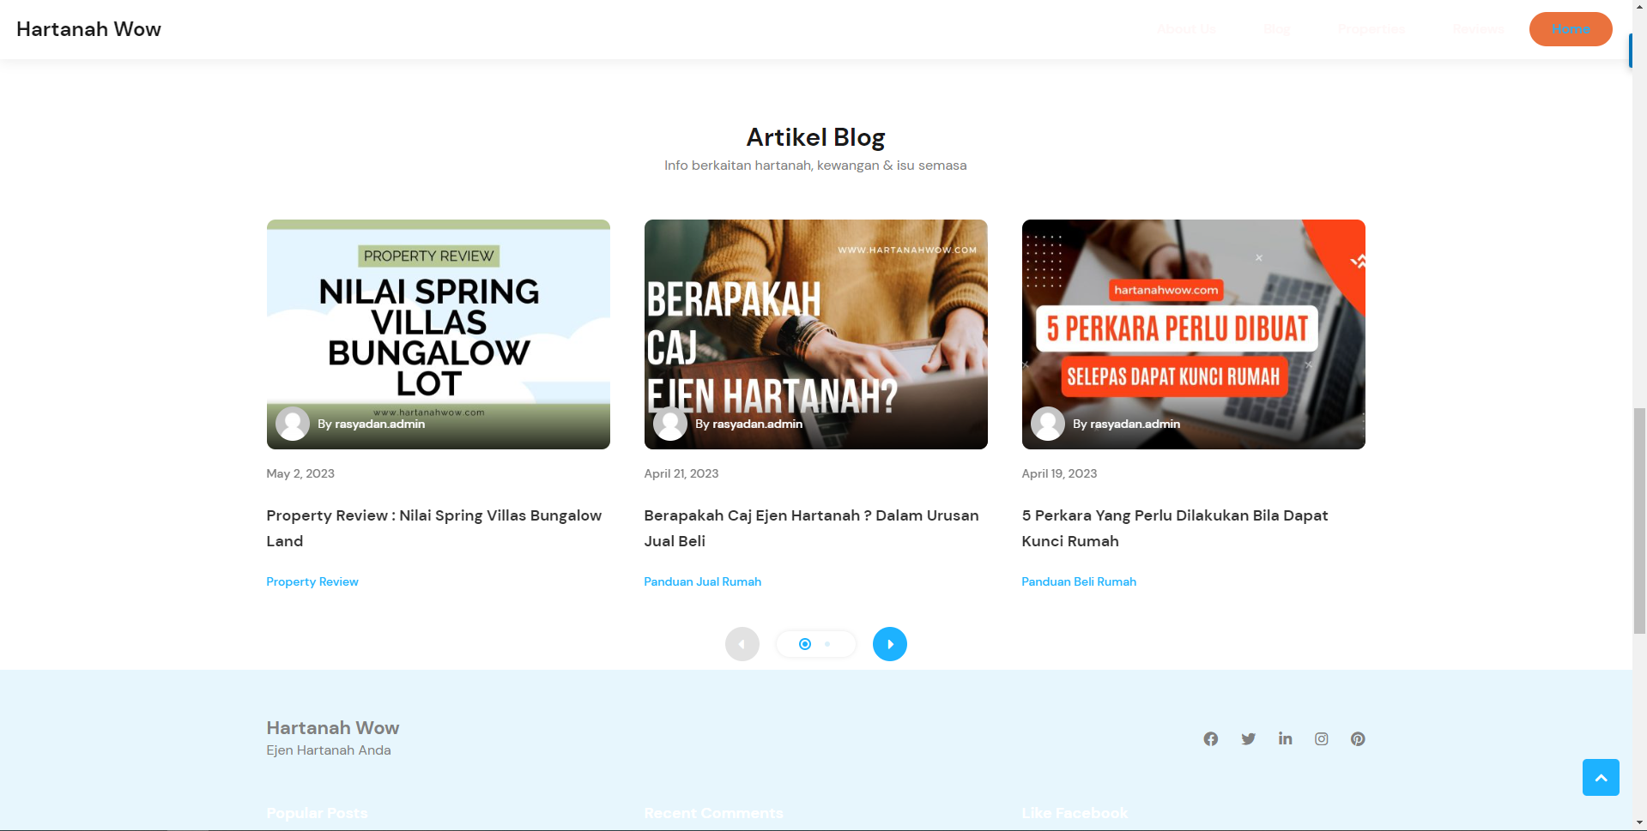Go to previous blog carousel slide arrow

click(x=742, y=644)
